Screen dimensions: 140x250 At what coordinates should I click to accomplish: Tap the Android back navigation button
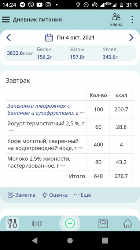[35, 240]
